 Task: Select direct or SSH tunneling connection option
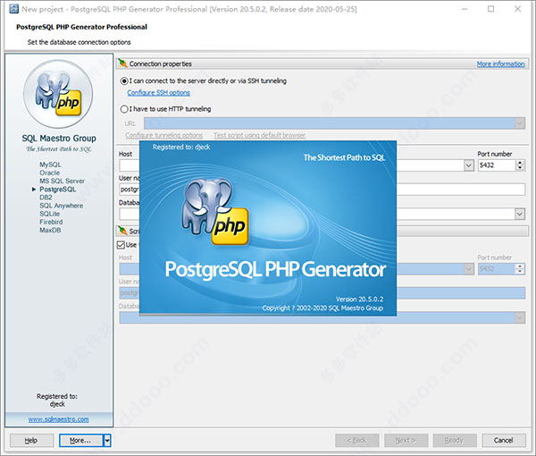point(124,81)
